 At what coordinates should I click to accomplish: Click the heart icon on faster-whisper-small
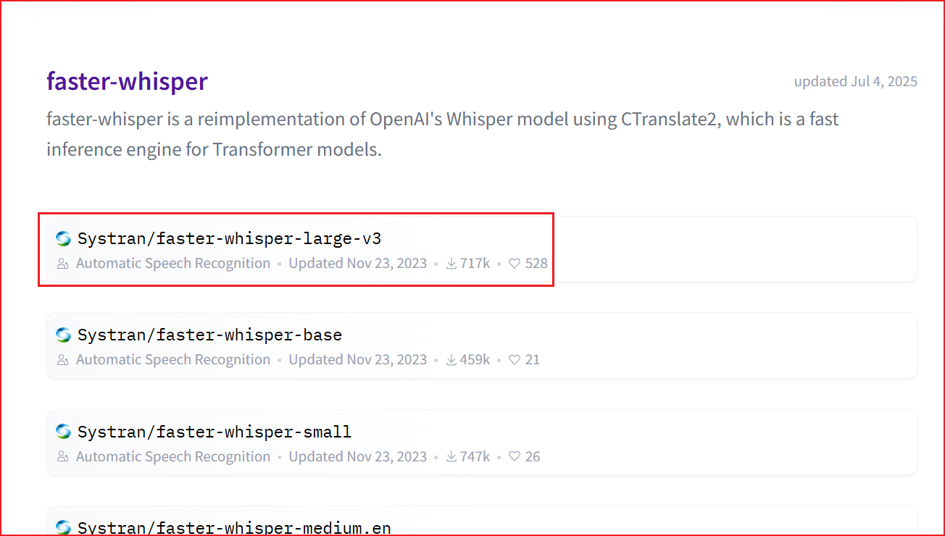click(x=515, y=457)
